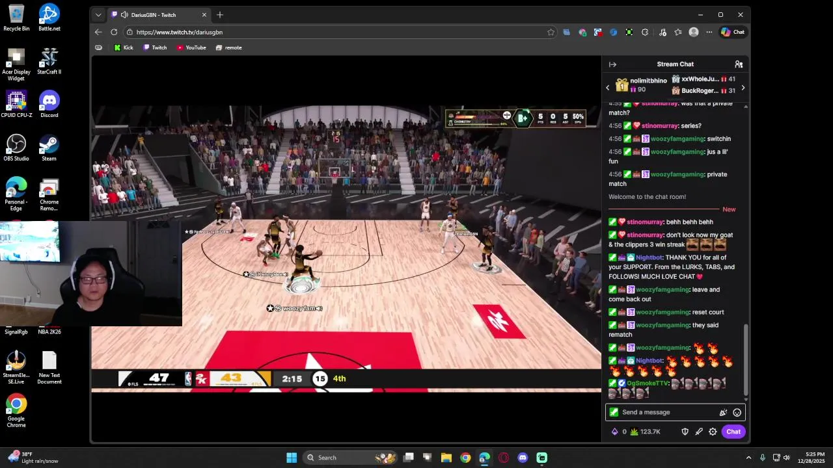Image resolution: width=833 pixels, height=468 pixels.
Task: Open the browser profile avatar
Action: tap(694, 32)
